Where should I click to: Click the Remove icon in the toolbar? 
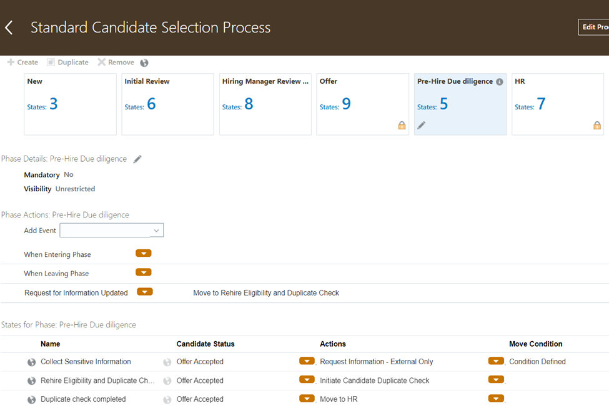click(102, 62)
